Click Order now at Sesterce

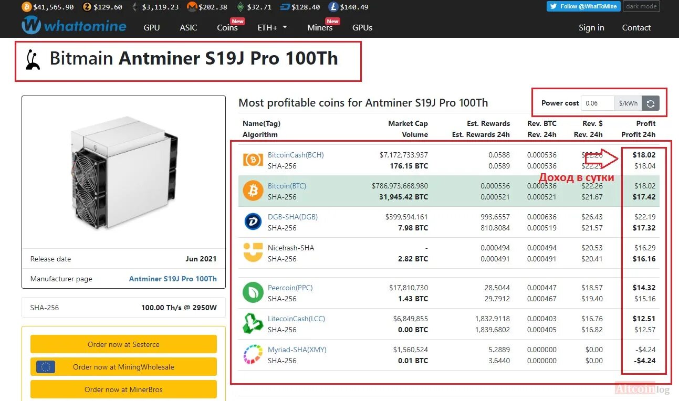click(x=123, y=344)
